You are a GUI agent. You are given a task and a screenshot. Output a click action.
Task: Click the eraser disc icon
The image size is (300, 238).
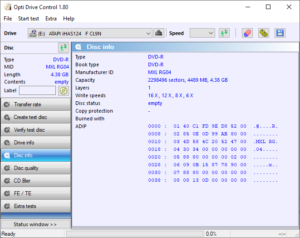coord(247,33)
